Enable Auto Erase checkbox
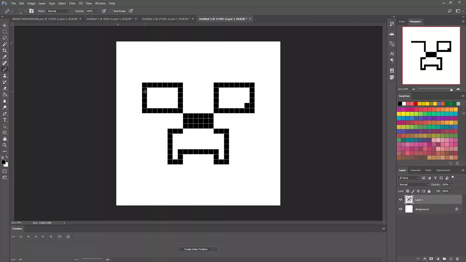 click(x=111, y=11)
